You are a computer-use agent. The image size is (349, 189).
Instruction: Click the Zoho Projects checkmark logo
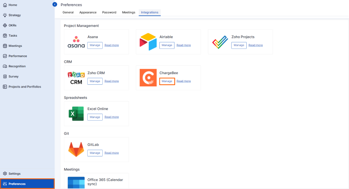coord(220,42)
